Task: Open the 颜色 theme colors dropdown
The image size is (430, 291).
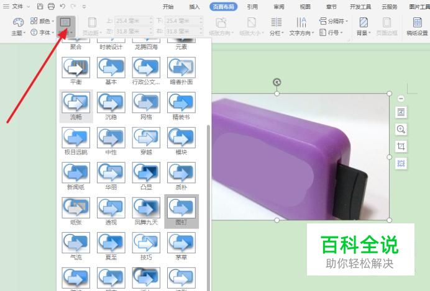Action: (42, 21)
